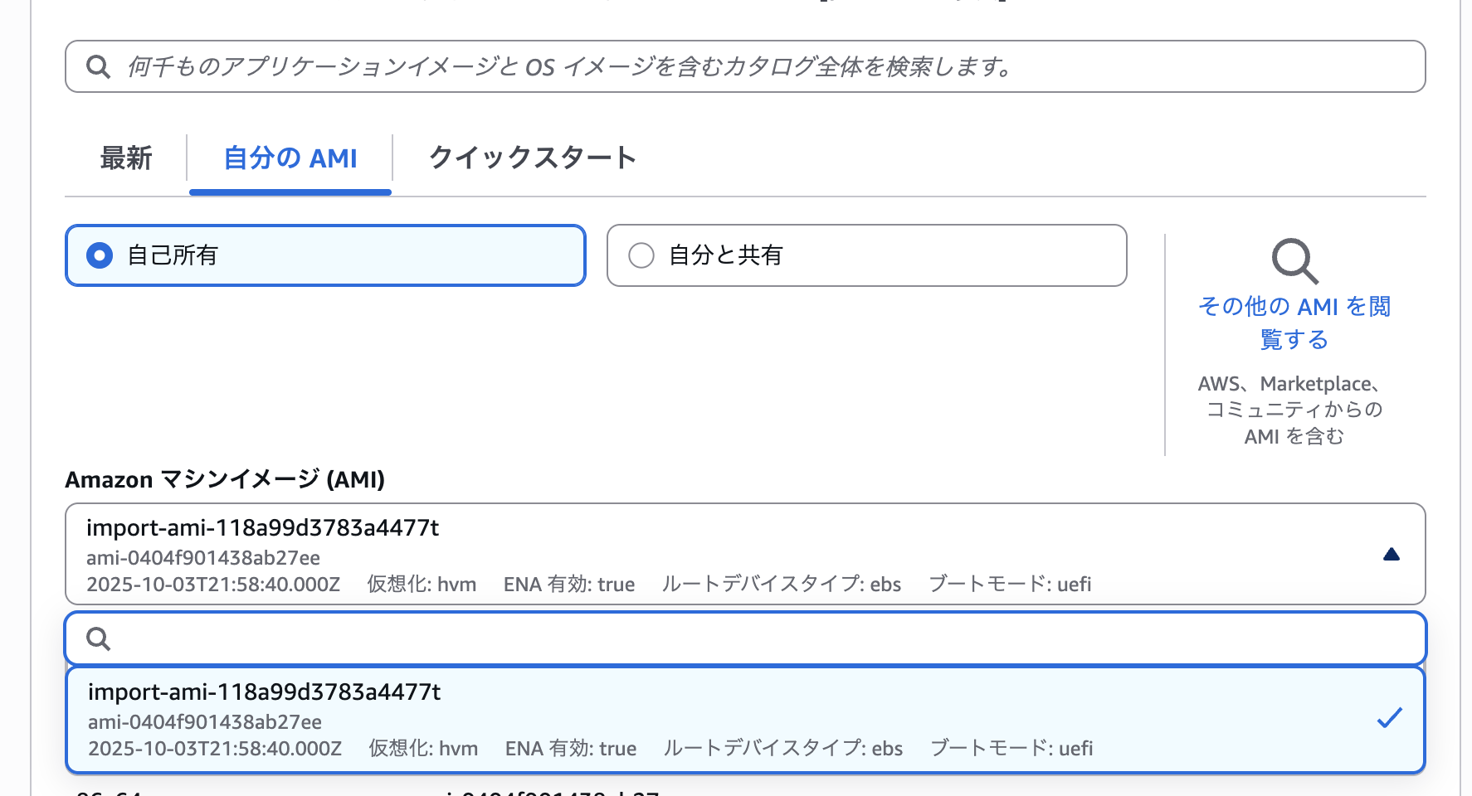Image resolution: width=1472 pixels, height=796 pixels.
Task: Choose the 自分と共有 radio option
Action: pos(640,255)
